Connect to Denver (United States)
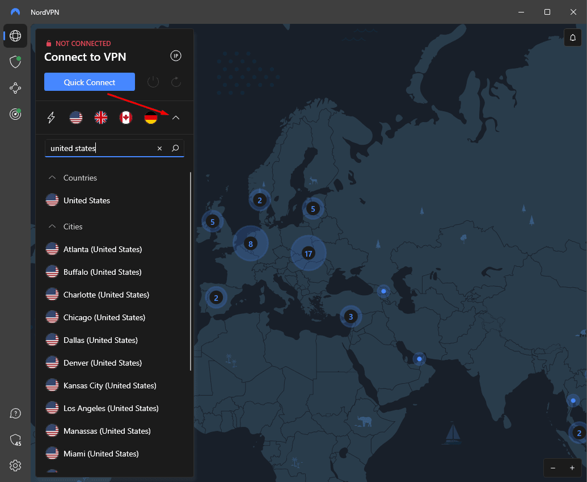This screenshot has height=482, width=587. pos(115,363)
